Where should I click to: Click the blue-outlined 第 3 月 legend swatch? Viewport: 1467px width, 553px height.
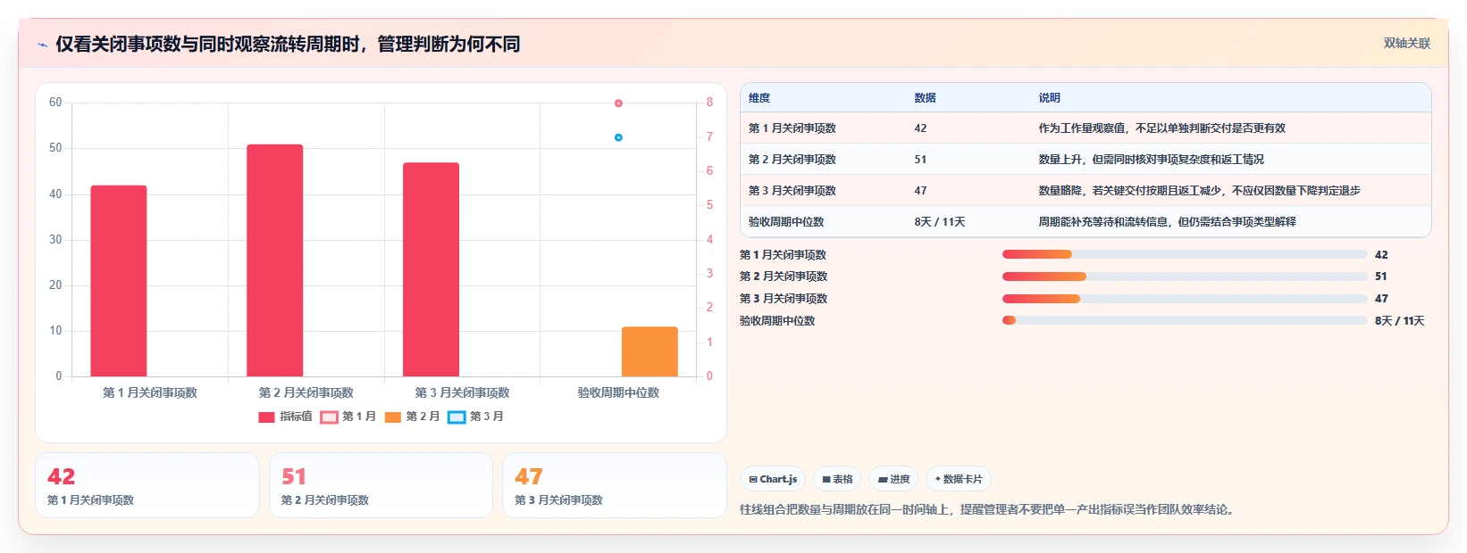point(457,417)
